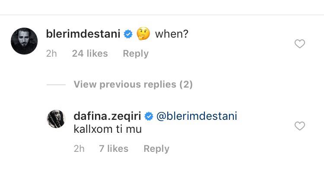Click the thinking face emoji
324x170 pixels.
143,34
